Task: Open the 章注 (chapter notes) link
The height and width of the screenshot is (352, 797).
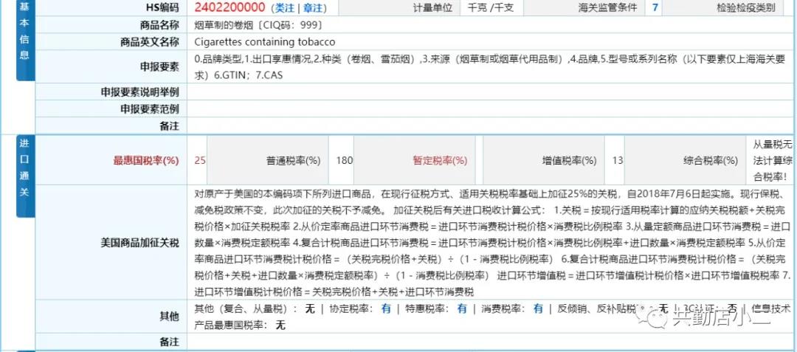Action: [312, 8]
